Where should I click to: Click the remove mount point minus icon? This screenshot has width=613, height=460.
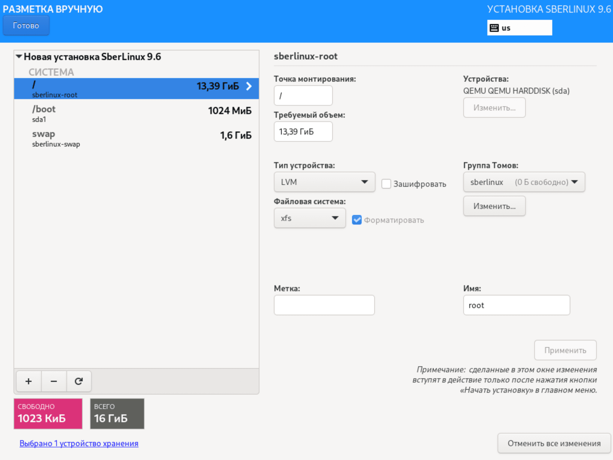coord(54,381)
